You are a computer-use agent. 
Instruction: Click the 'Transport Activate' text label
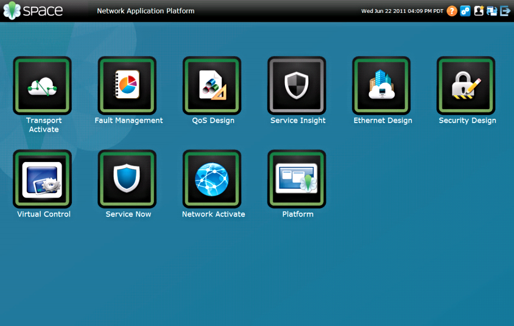click(x=44, y=125)
